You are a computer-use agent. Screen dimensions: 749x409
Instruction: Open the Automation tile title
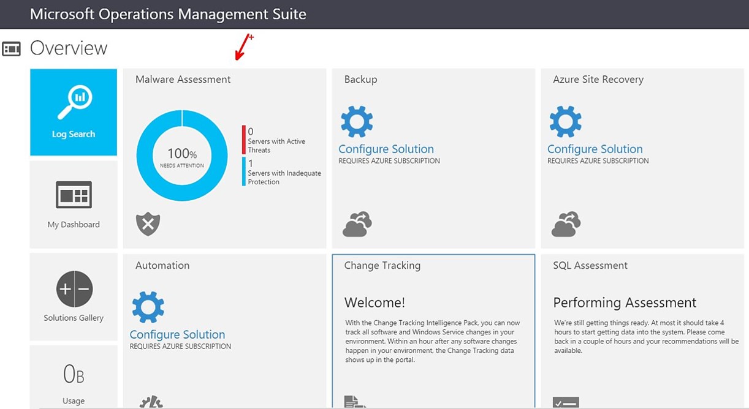pyautogui.click(x=162, y=265)
